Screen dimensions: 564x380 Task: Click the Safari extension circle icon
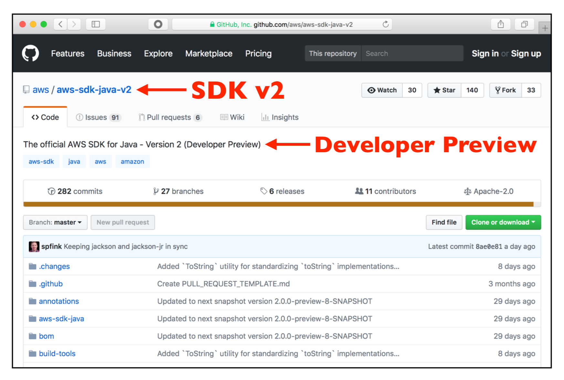[158, 24]
